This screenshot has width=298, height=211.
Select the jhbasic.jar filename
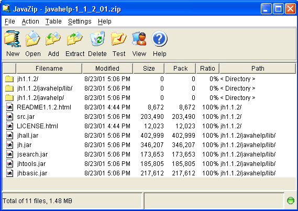tap(32, 173)
